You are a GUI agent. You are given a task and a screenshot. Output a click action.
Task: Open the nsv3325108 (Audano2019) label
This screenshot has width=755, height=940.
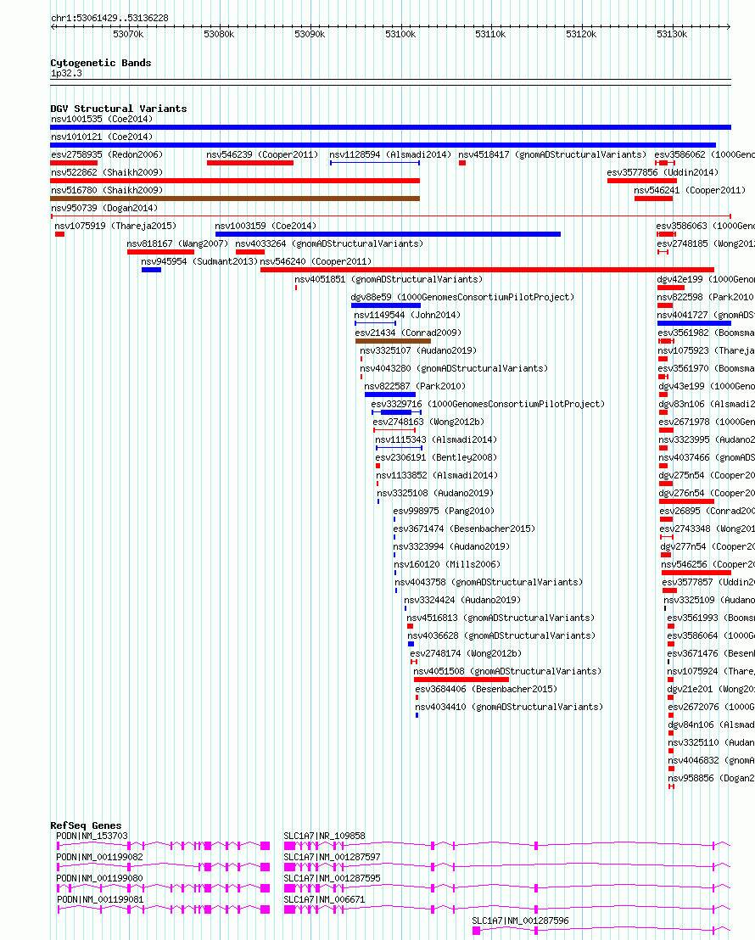[x=435, y=494]
